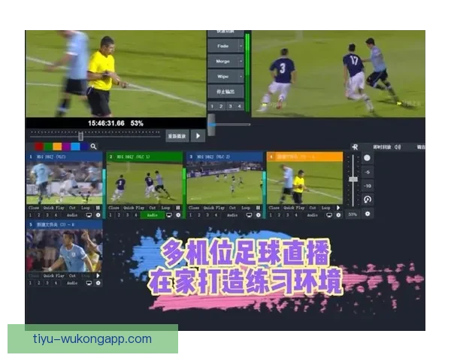451x361 pixels.
Task: Click the search magnifier icon beside color tags
Action: 93,147
